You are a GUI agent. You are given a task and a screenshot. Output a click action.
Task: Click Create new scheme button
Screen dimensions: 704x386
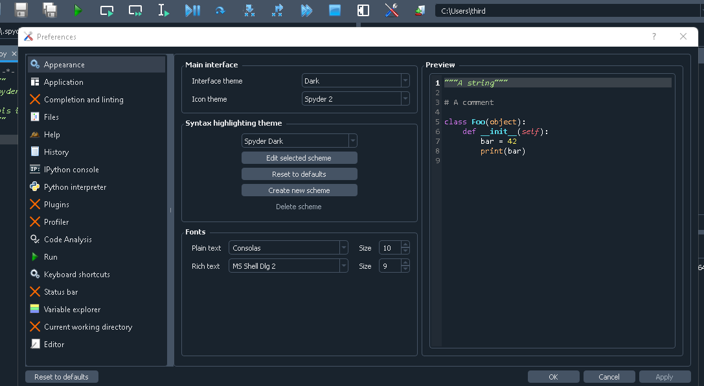tap(299, 190)
